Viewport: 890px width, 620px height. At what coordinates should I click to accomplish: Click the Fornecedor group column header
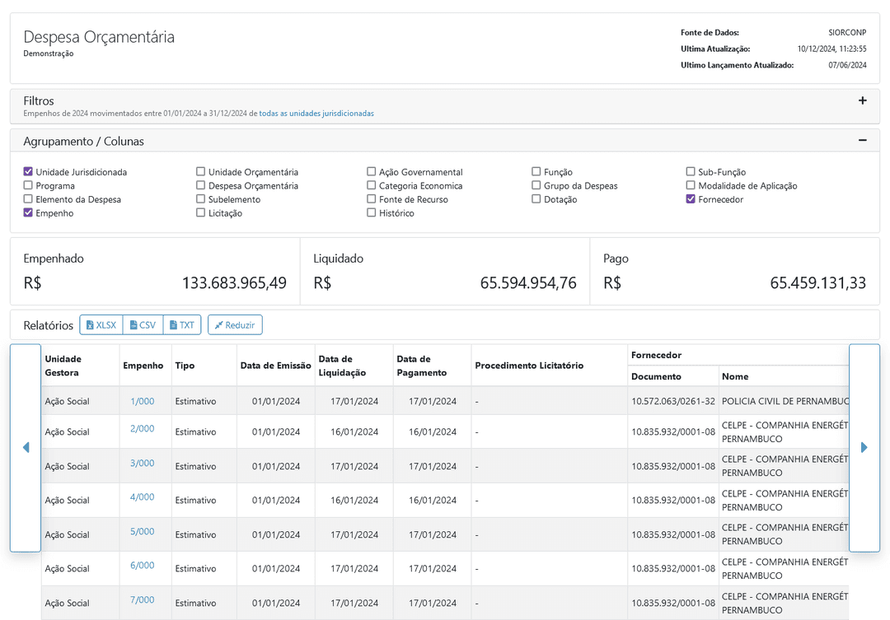tap(738, 355)
